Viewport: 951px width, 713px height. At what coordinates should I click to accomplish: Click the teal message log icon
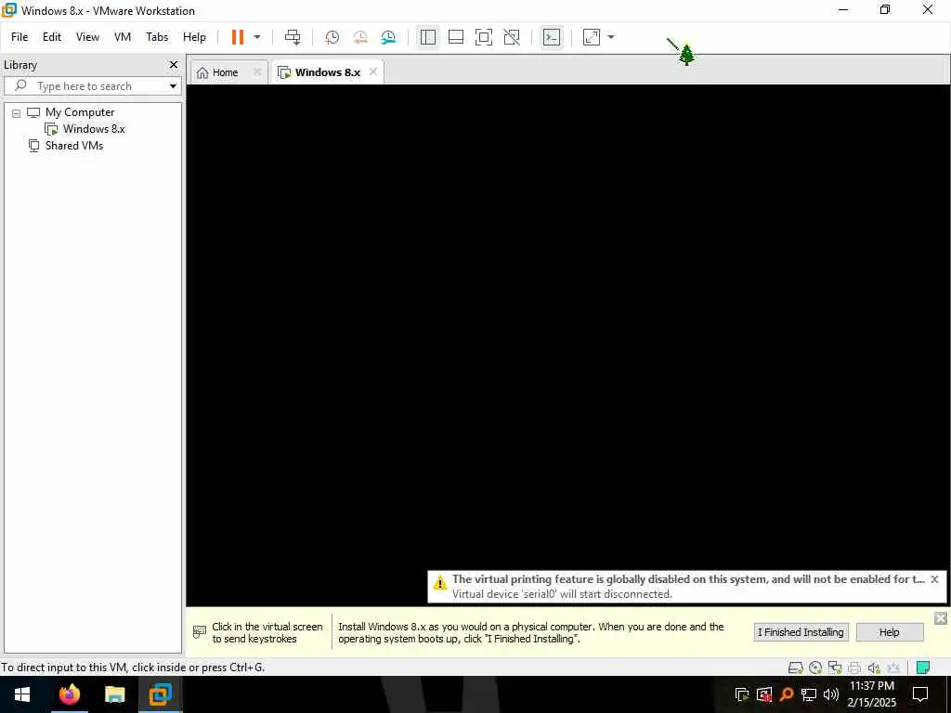(923, 668)
